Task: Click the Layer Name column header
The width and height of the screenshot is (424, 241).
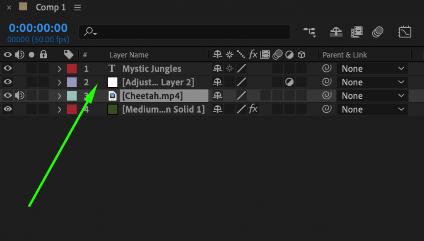Action: pyautogui.click(x=128, y=55)
